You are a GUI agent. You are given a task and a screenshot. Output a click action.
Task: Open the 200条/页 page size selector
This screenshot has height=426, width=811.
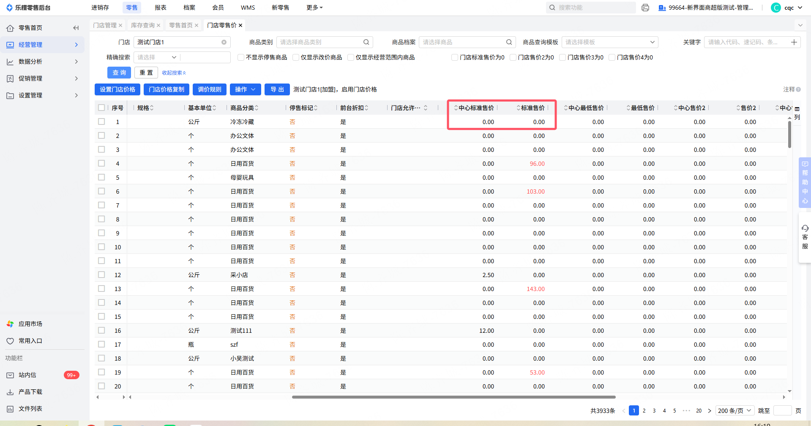coord(735,410)
